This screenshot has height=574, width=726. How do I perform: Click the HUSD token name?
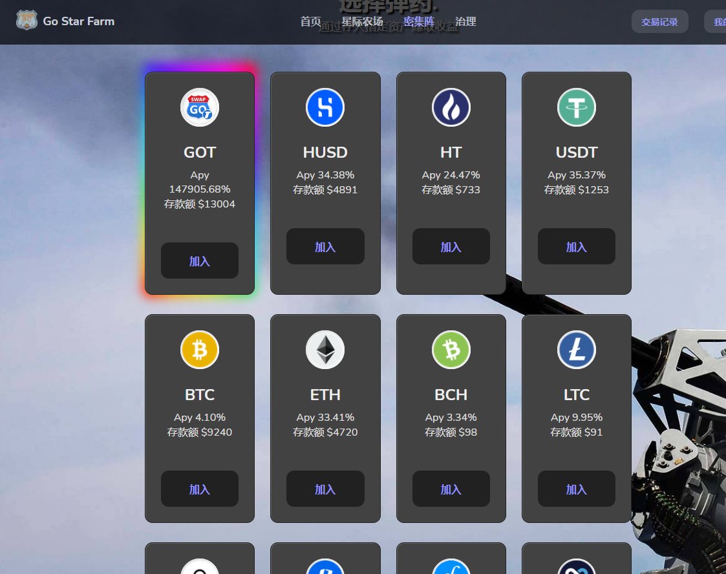(325, 153)
